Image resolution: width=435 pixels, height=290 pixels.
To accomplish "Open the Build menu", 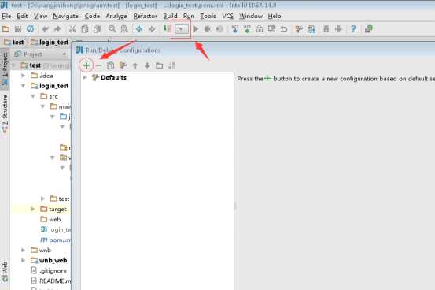I will point(170,16).
